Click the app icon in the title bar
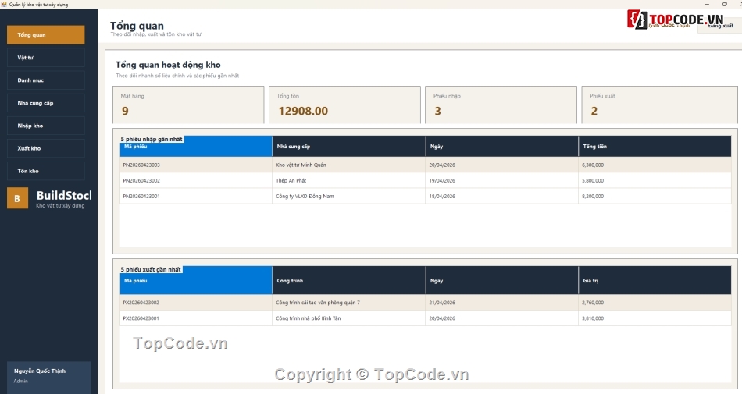Viewport: 742px width, 394px height. [x=4, y=4]
